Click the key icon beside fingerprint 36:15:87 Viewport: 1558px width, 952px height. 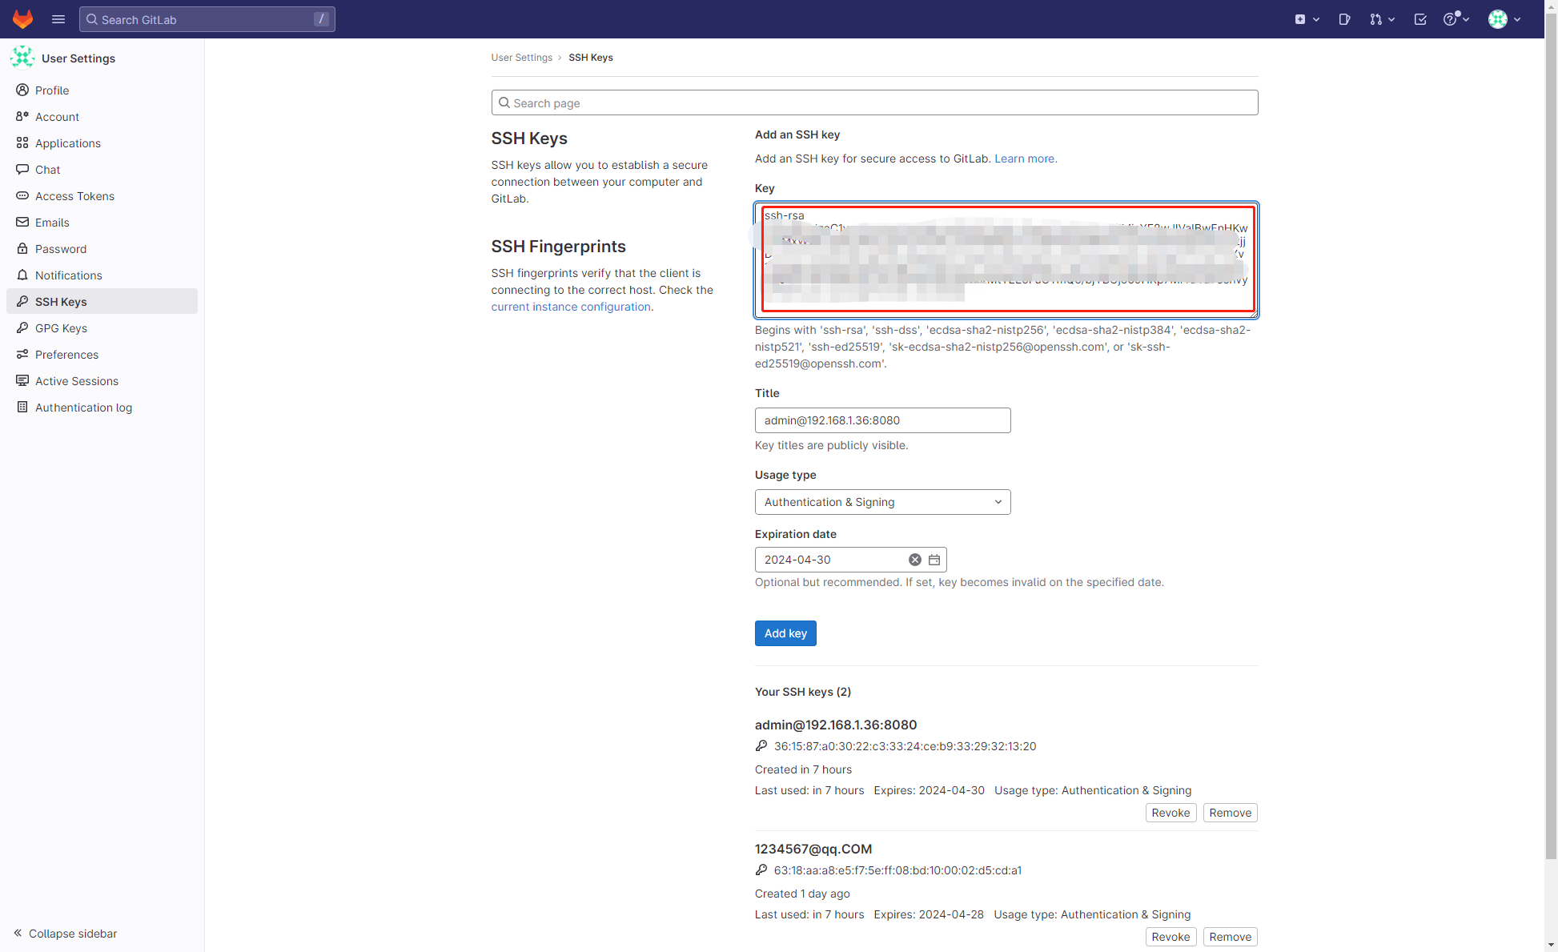[x=761, y=746]
